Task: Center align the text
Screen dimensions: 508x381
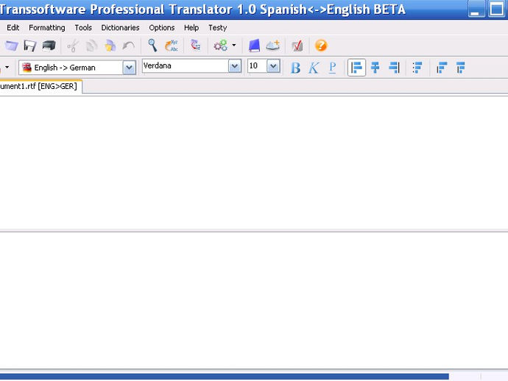Action: 375,68
